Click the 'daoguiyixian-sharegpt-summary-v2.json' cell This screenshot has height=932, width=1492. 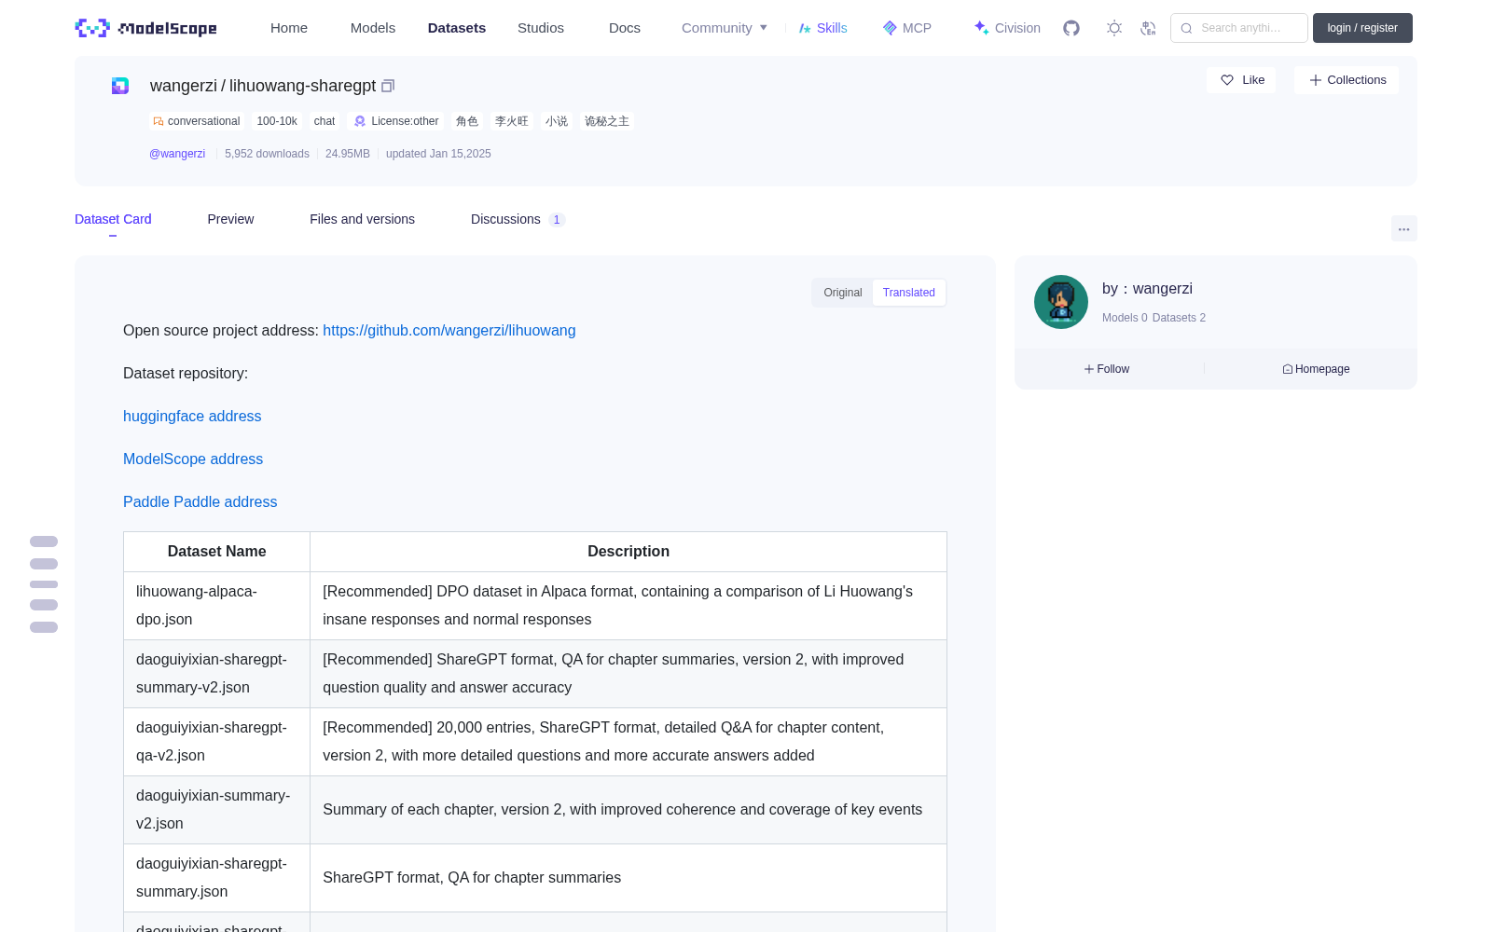click(x=216, y=674)
